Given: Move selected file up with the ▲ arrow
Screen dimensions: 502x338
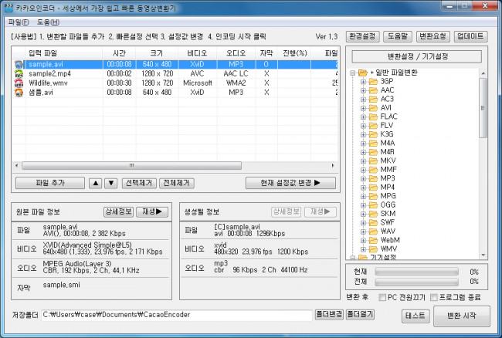Looking at the screenshot, I should coord(96,183).
